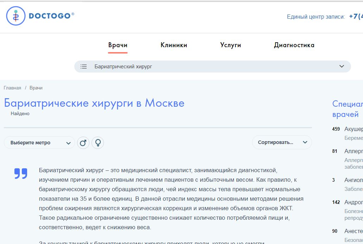Click the phone number beginning +7
The width and height of the screenshot is (363, 244).
coord(356,17)
